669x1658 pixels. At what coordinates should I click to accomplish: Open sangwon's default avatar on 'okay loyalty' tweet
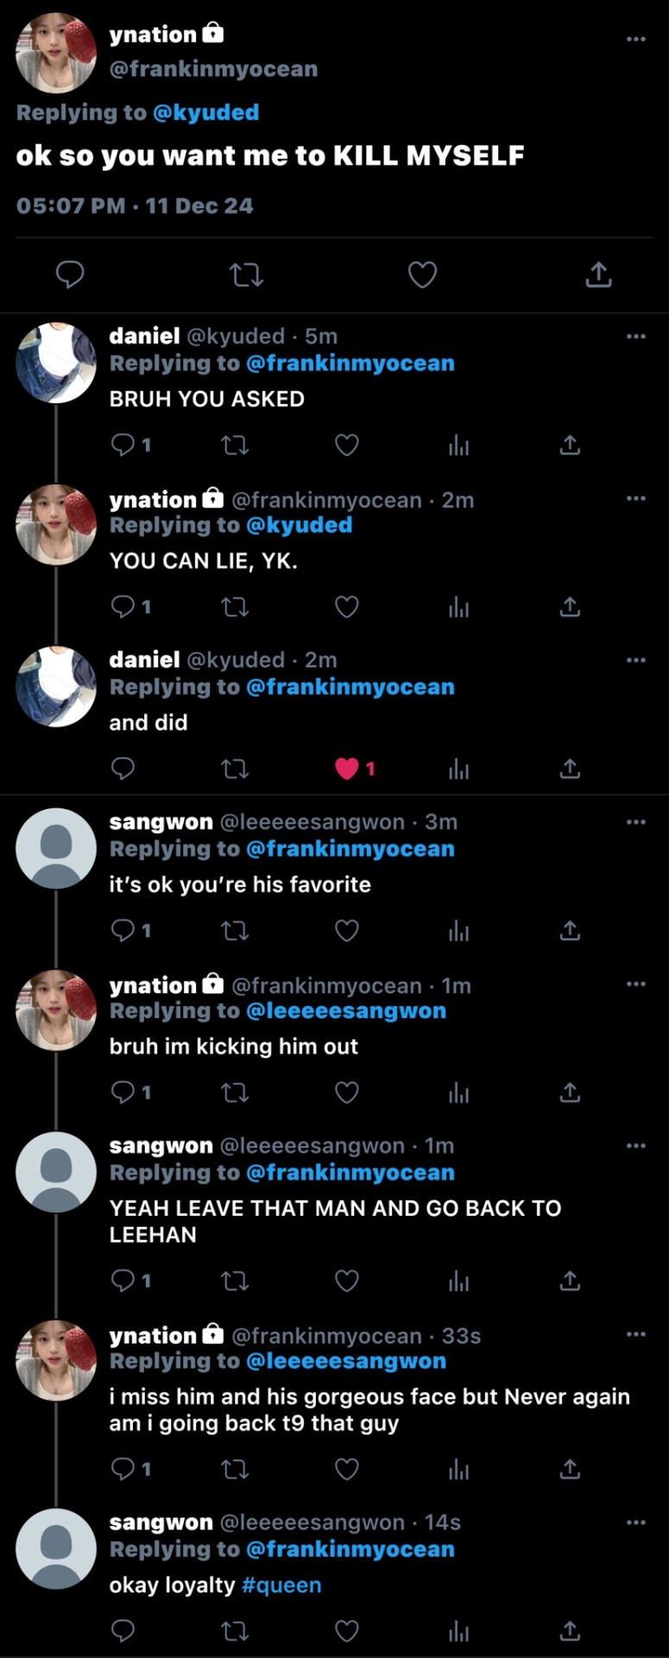click(x=56, y=1548)
